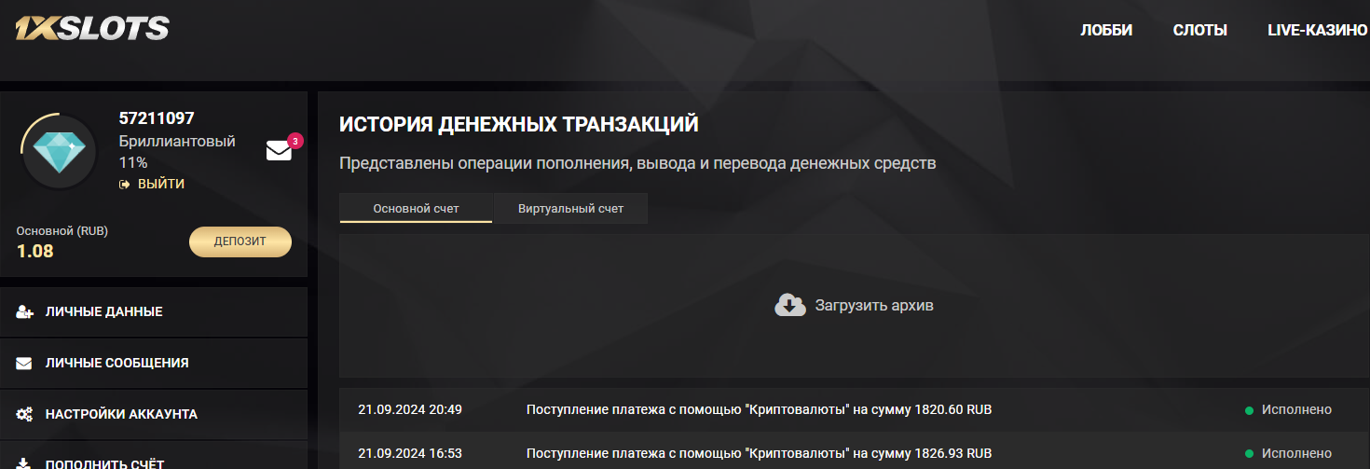Click Исполнено status of the 20:49 transaction

click(1296, 409)
